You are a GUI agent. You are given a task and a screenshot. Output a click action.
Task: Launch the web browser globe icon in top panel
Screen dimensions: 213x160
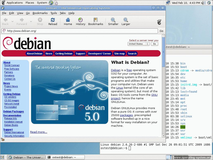pyautogui.click(x=51, y=3)
